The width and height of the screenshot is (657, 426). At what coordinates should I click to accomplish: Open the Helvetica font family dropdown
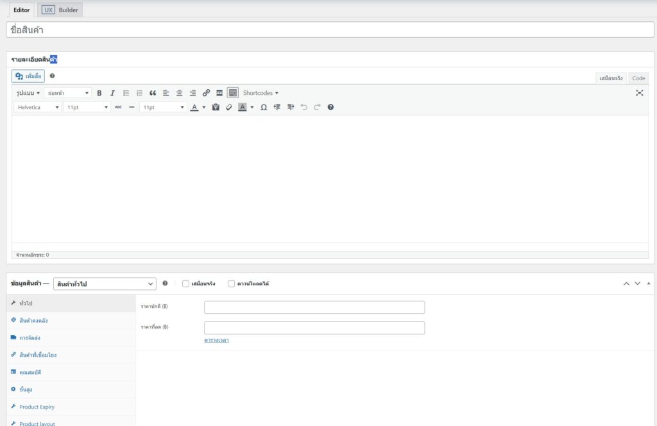coord(38,107)
